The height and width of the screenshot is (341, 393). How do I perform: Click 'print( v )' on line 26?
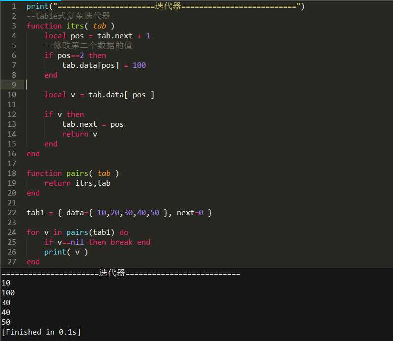(66, 252)
